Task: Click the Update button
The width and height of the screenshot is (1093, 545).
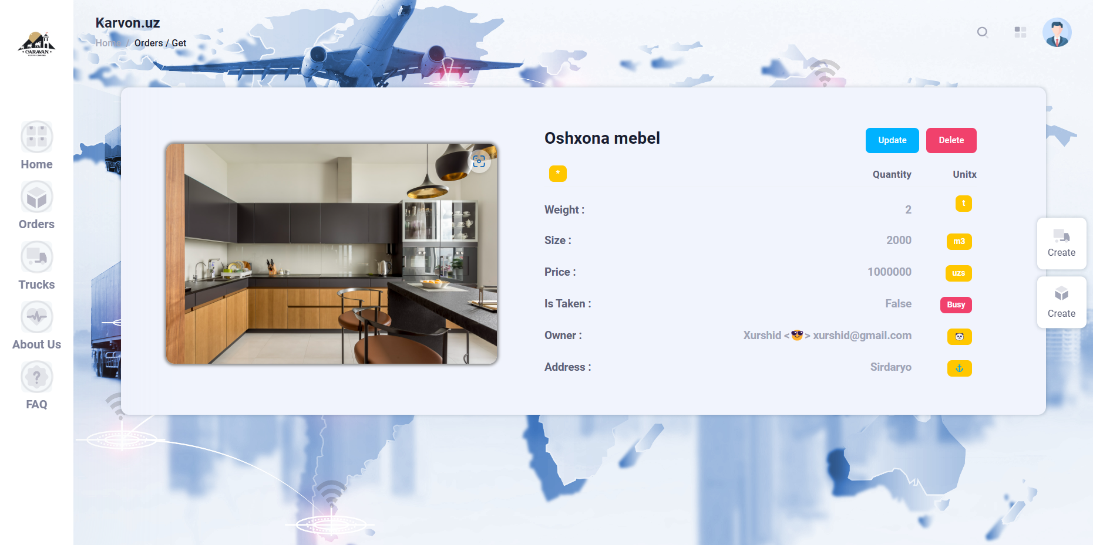Action: (892, 140)
